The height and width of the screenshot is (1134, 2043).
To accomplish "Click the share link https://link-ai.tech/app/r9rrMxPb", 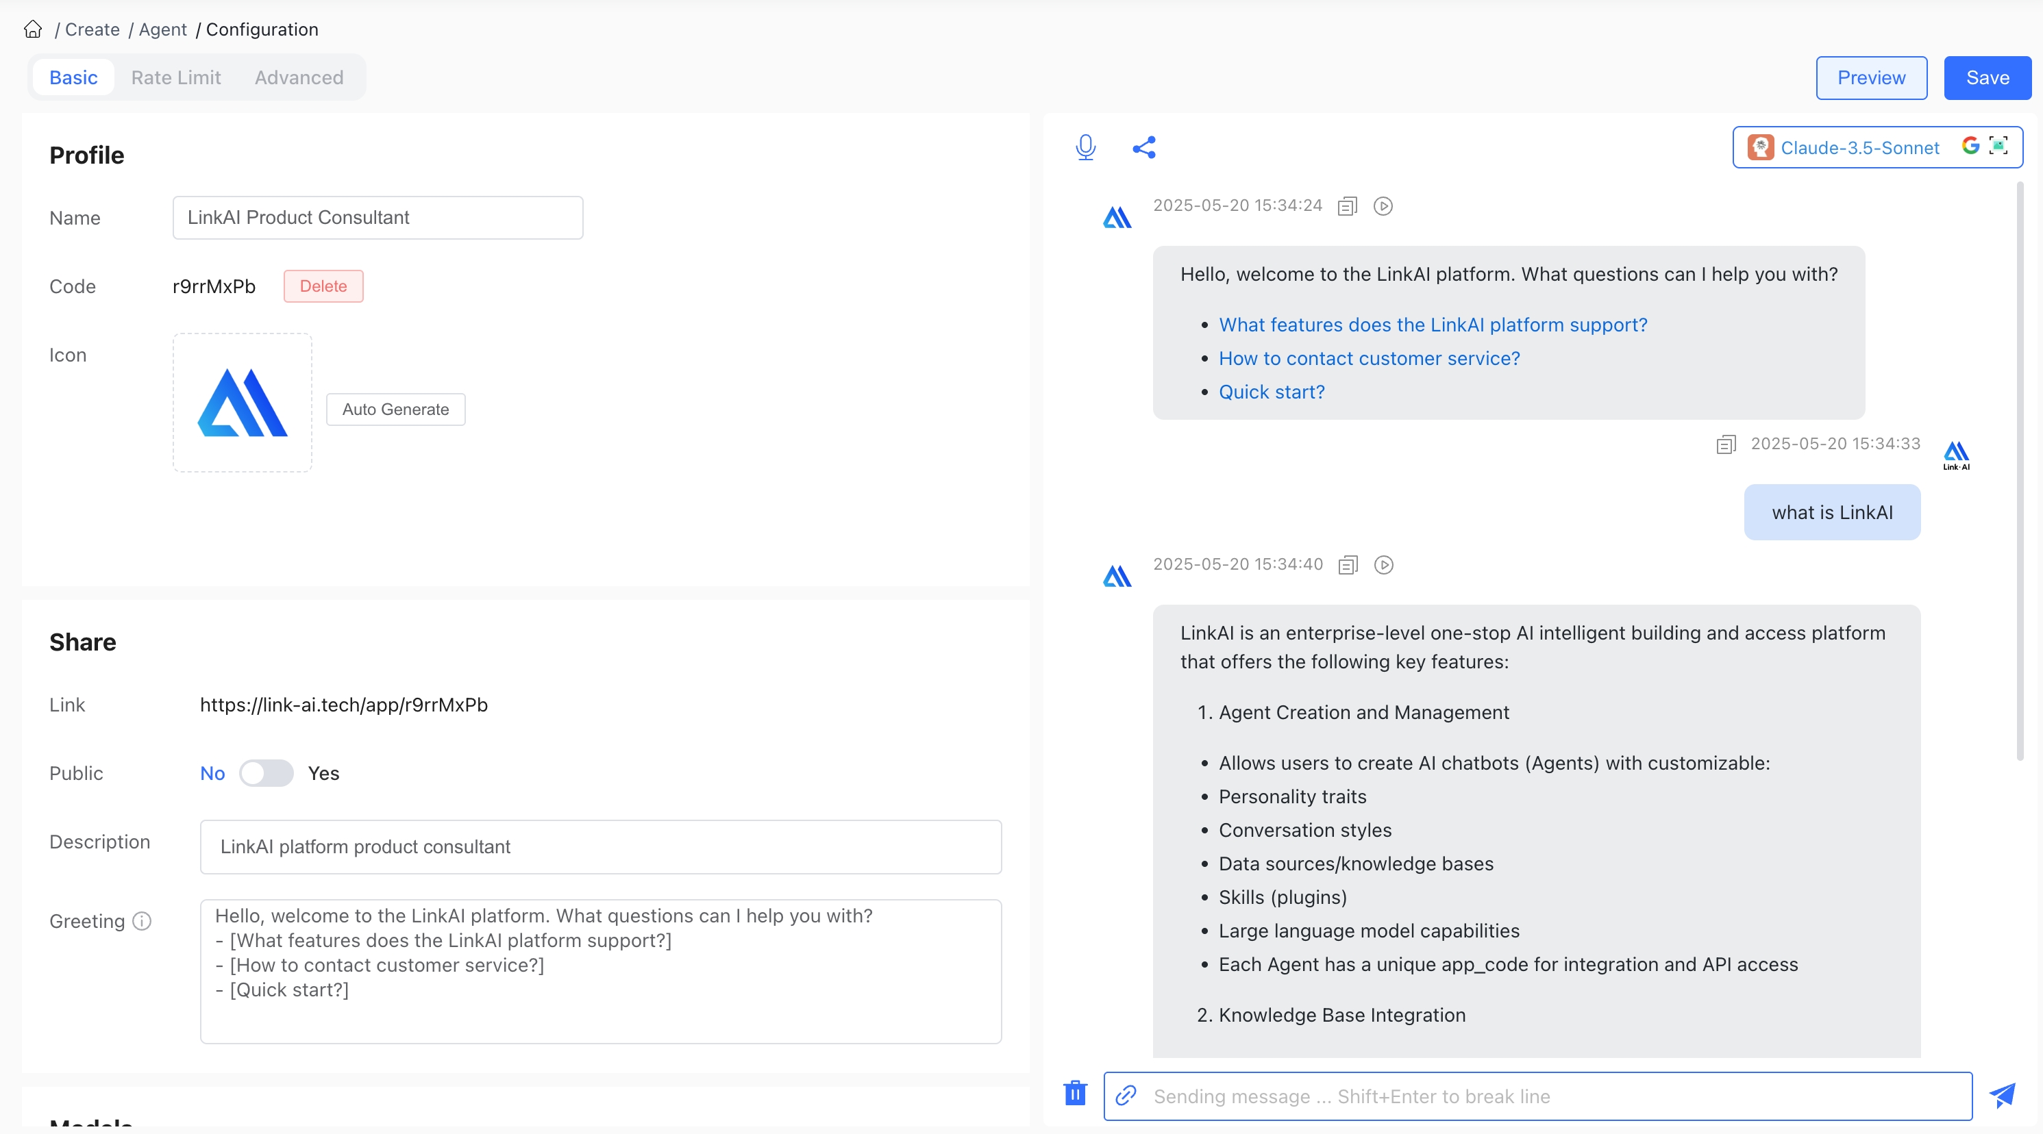I will 344,705.
